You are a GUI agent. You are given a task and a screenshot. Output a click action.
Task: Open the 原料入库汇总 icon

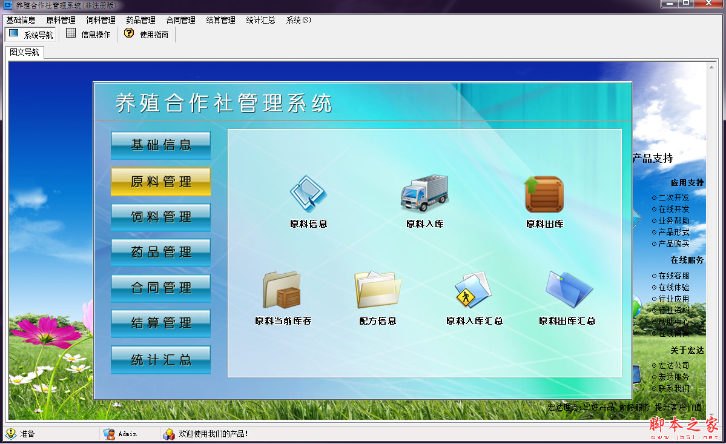click(473, 290)
